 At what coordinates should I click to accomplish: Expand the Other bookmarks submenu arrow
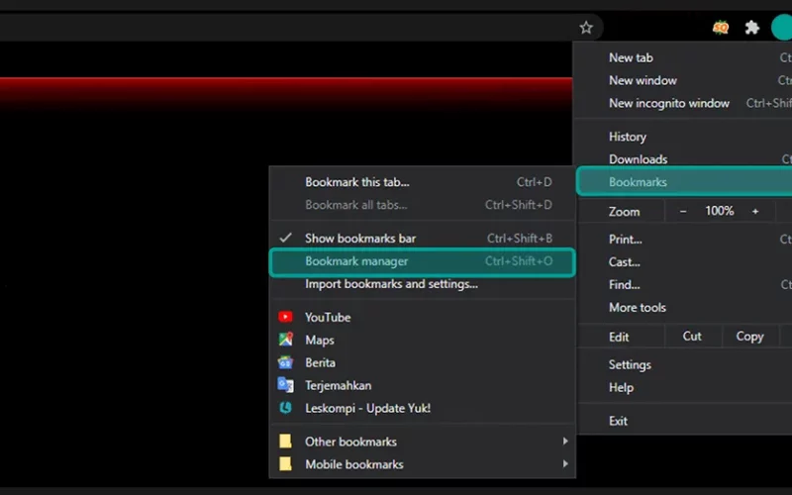pyautogui.click(x=565, y=441)
